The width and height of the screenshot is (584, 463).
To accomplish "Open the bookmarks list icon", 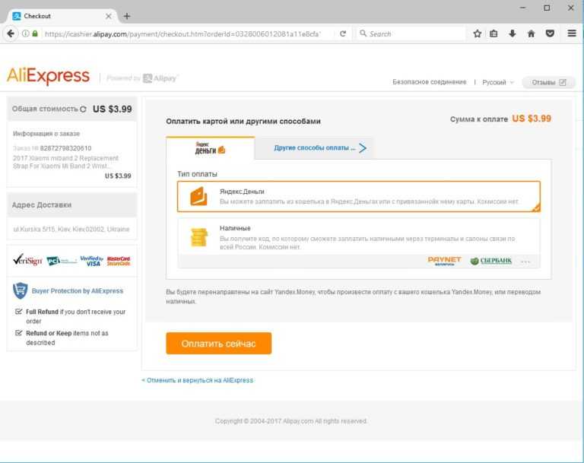I will 494,33.
